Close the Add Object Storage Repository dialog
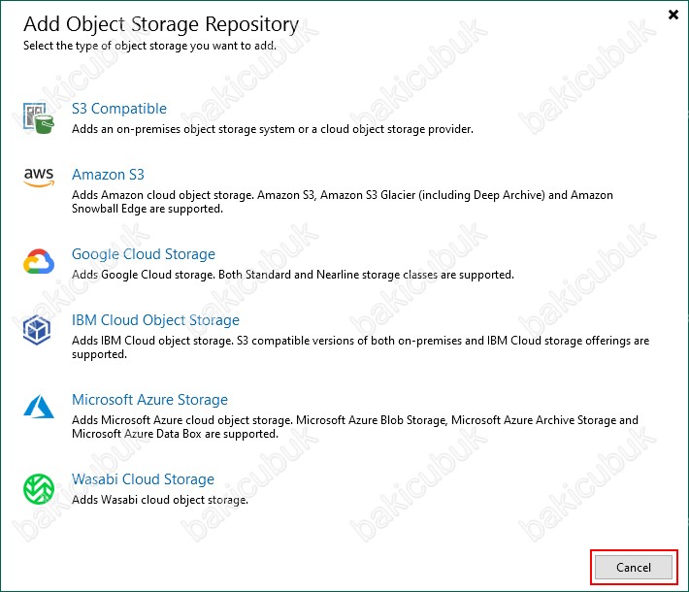The height and width of the screenshot is (592, 689). coord(673,15)
